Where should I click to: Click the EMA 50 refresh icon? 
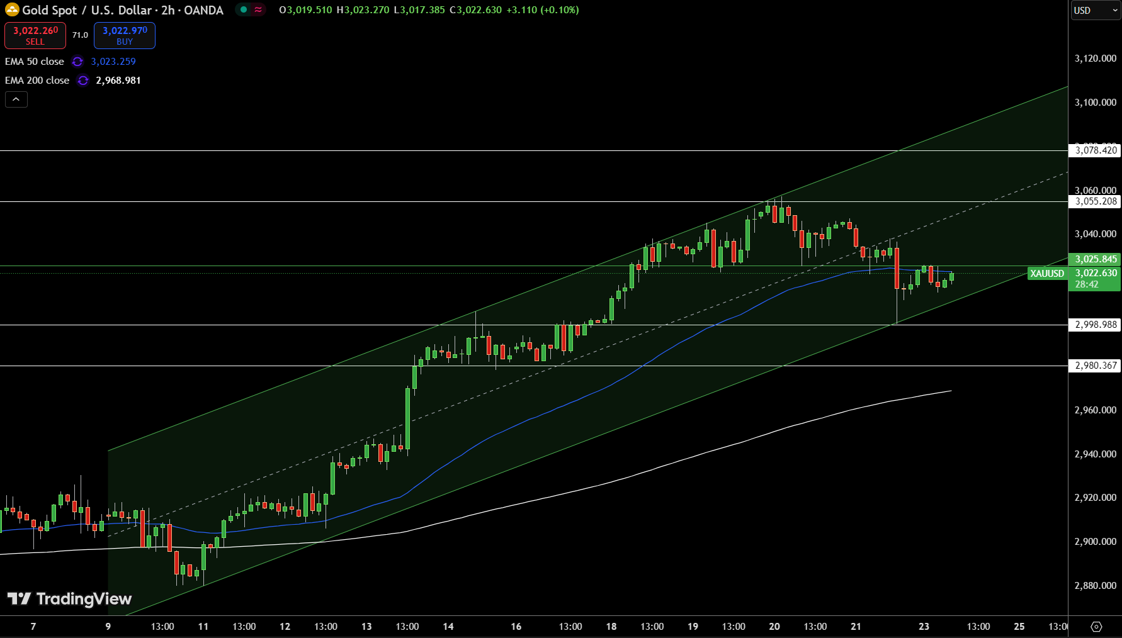click(77, 62)
